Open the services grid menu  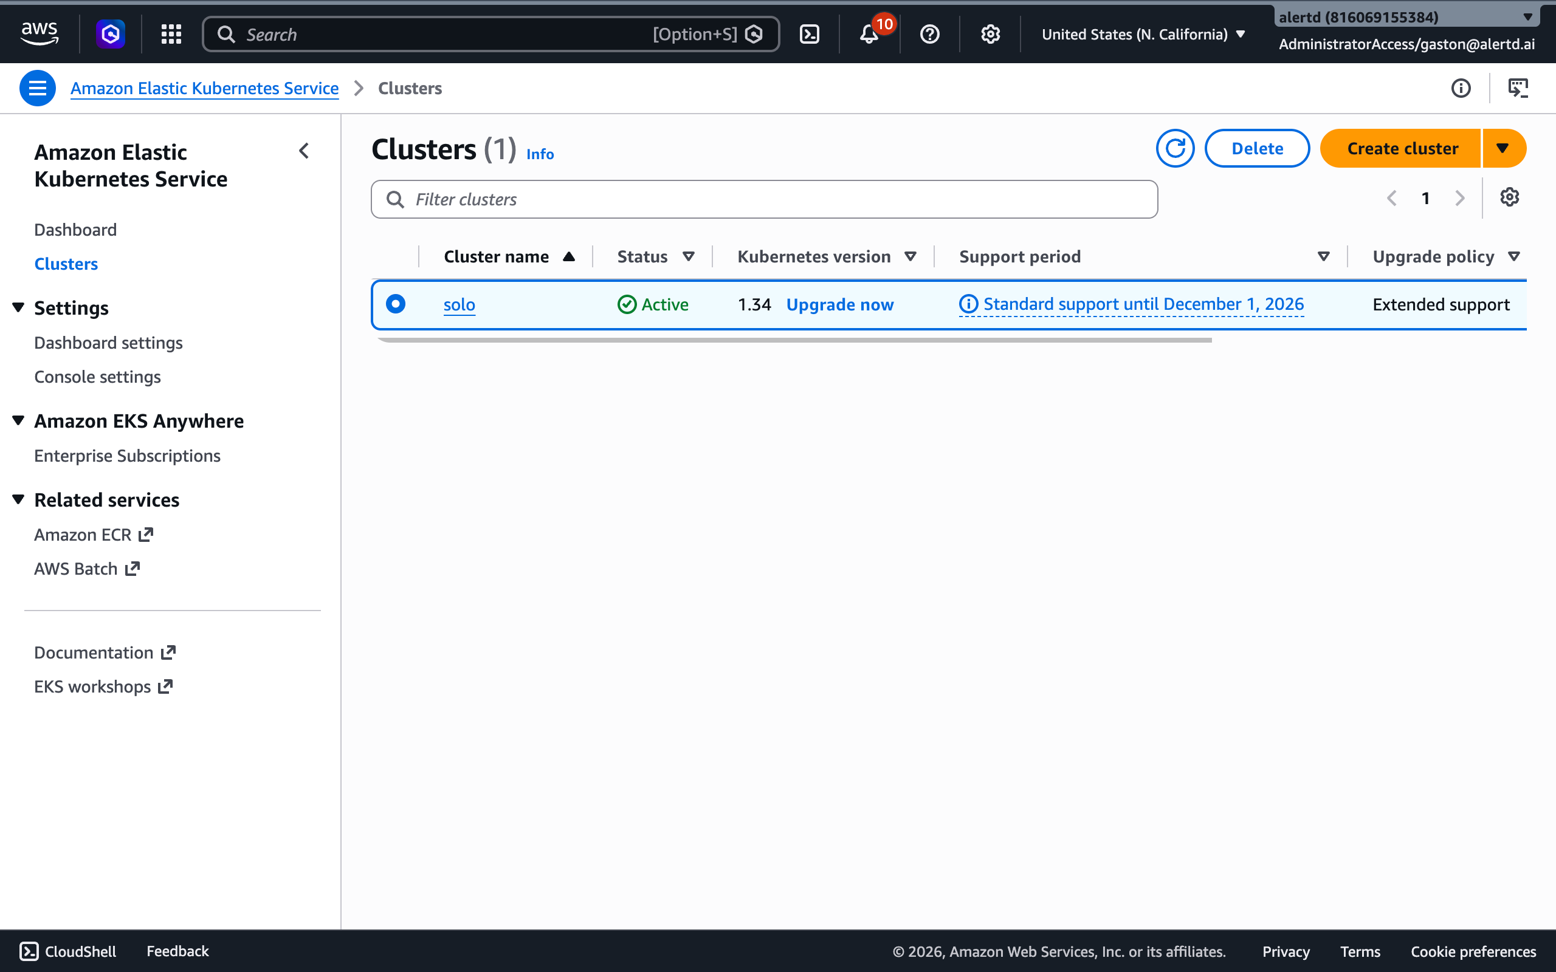pos(171,34)
